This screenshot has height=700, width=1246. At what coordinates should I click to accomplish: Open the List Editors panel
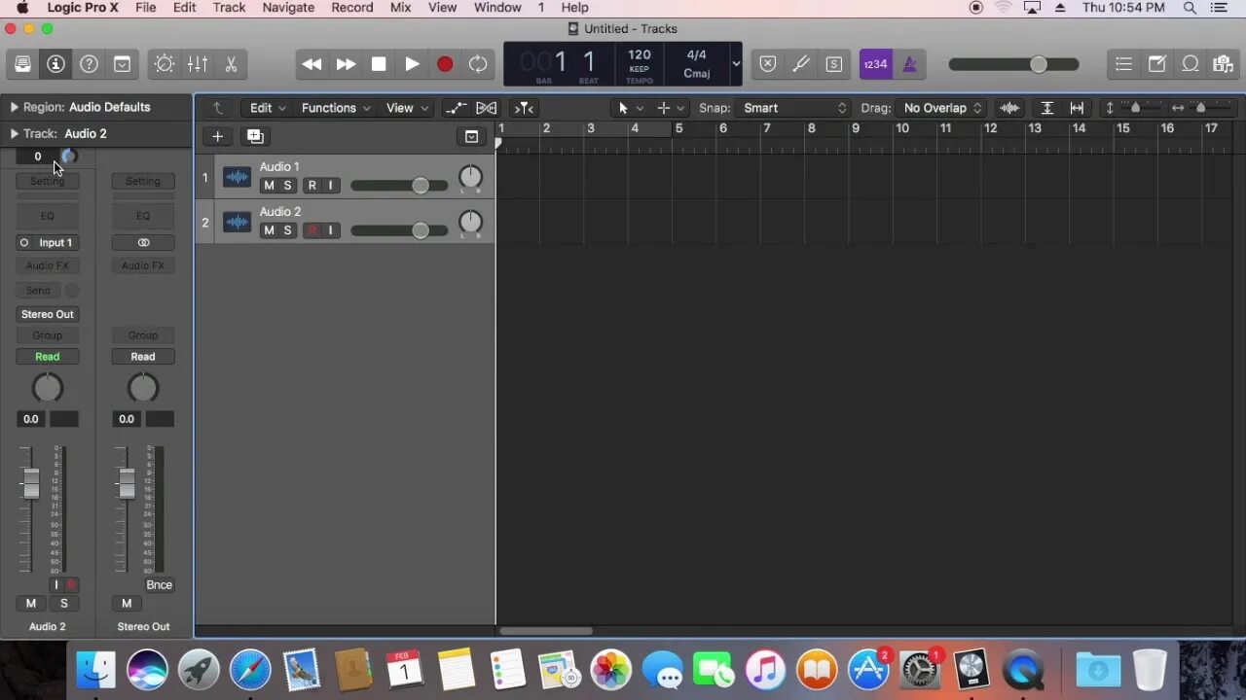tap(1123, 64)
